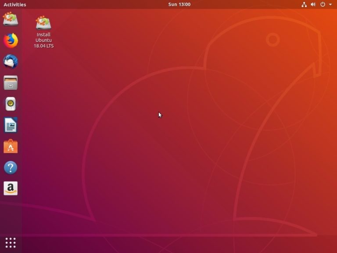This screenshot has width=337, height=253.
Task: Open LibreOffice Writer from the dock
Action: (x=11, y=125)
